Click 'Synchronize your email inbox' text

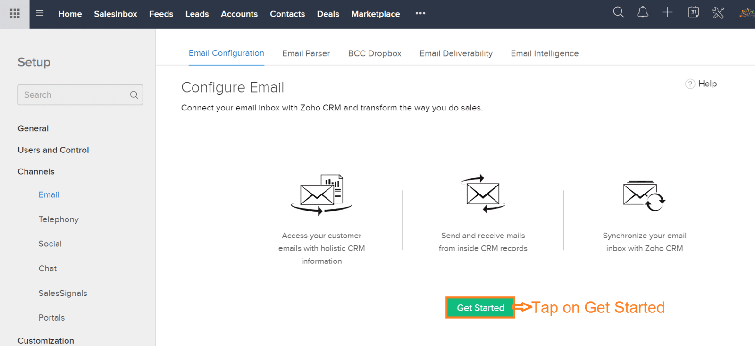coord(645,242)
